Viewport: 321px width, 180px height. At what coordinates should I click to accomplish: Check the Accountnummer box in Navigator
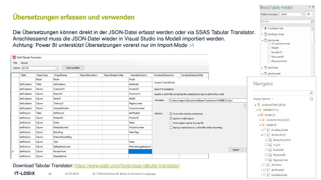click(x=266, y=140)
